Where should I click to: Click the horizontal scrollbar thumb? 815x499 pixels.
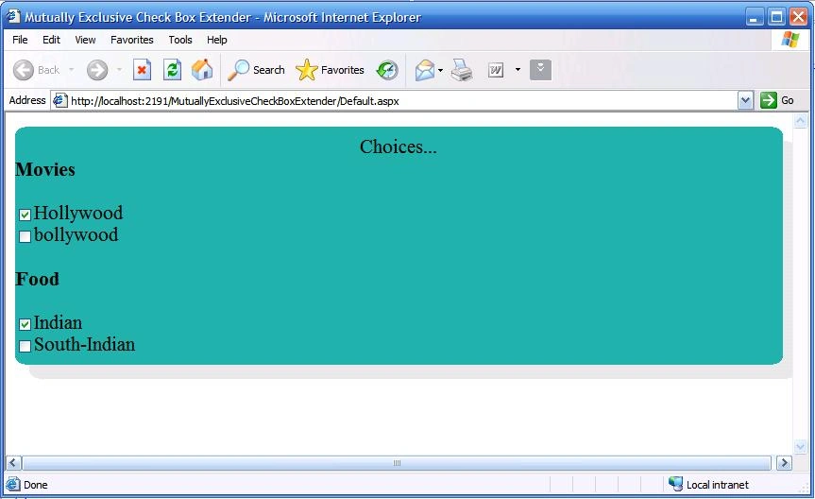(397, 462)
